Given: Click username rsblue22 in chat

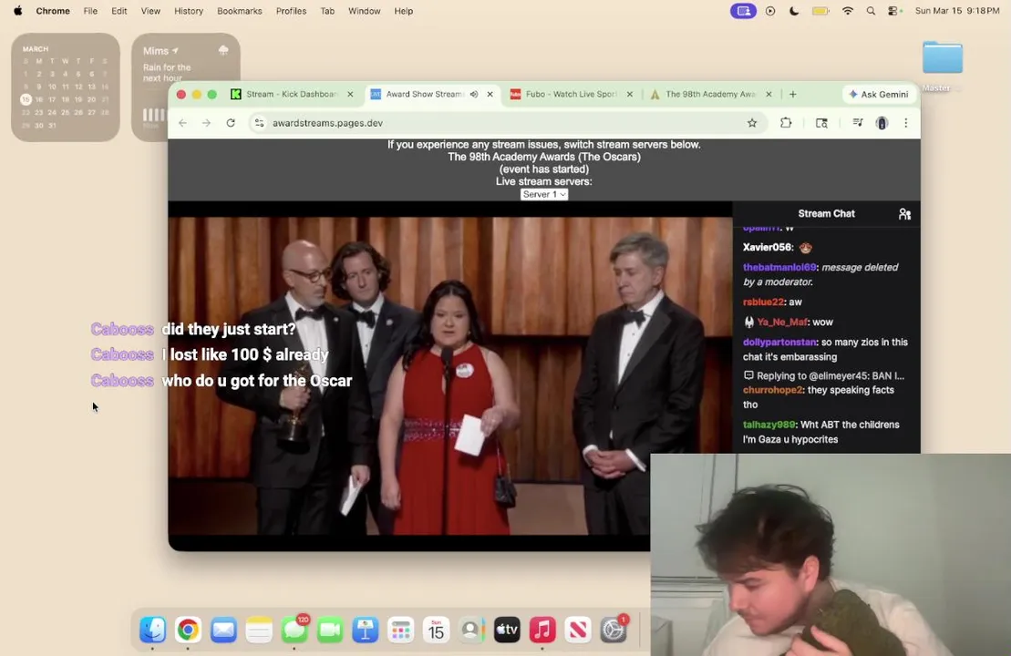Looking at the screenshot, I should [x=763, y=302].
